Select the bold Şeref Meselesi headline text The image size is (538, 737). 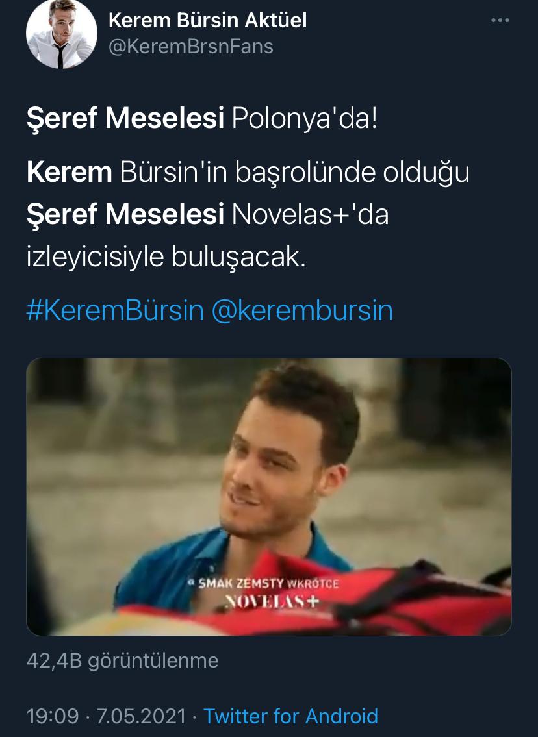tap(125, 118)
